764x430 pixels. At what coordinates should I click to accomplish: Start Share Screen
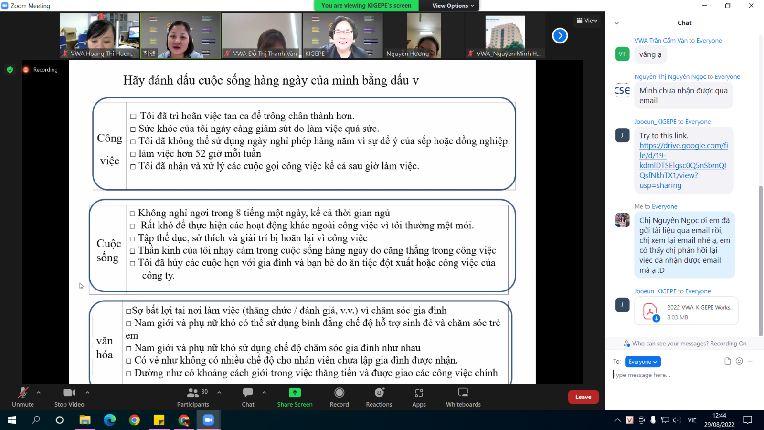point(295,397)
